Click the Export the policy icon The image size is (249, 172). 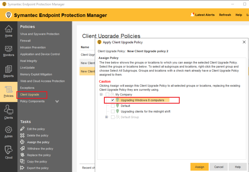(x=22, y=168)
